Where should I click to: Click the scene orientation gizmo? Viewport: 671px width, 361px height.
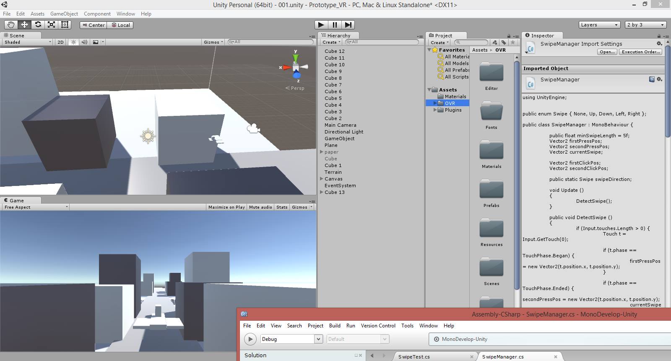296,66
